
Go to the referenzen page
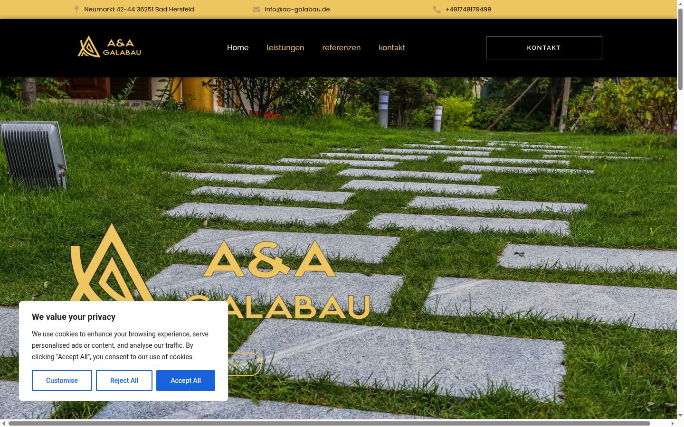coord(341,47)
